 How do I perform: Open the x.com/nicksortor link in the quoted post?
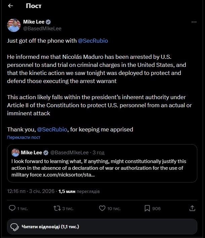tap(69, 175)
